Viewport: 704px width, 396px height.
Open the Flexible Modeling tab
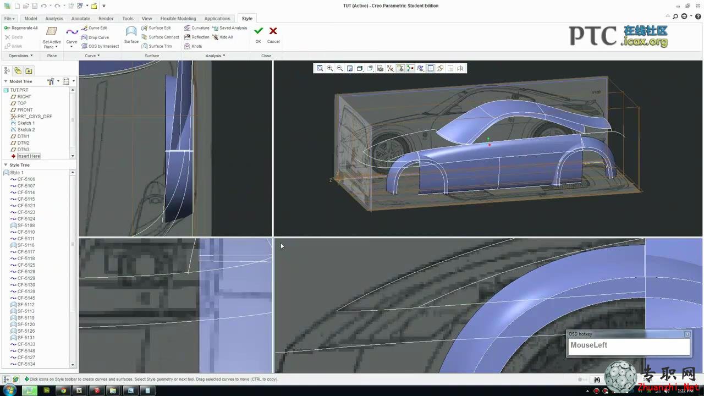pyautogui.click(x=178, y=18)
